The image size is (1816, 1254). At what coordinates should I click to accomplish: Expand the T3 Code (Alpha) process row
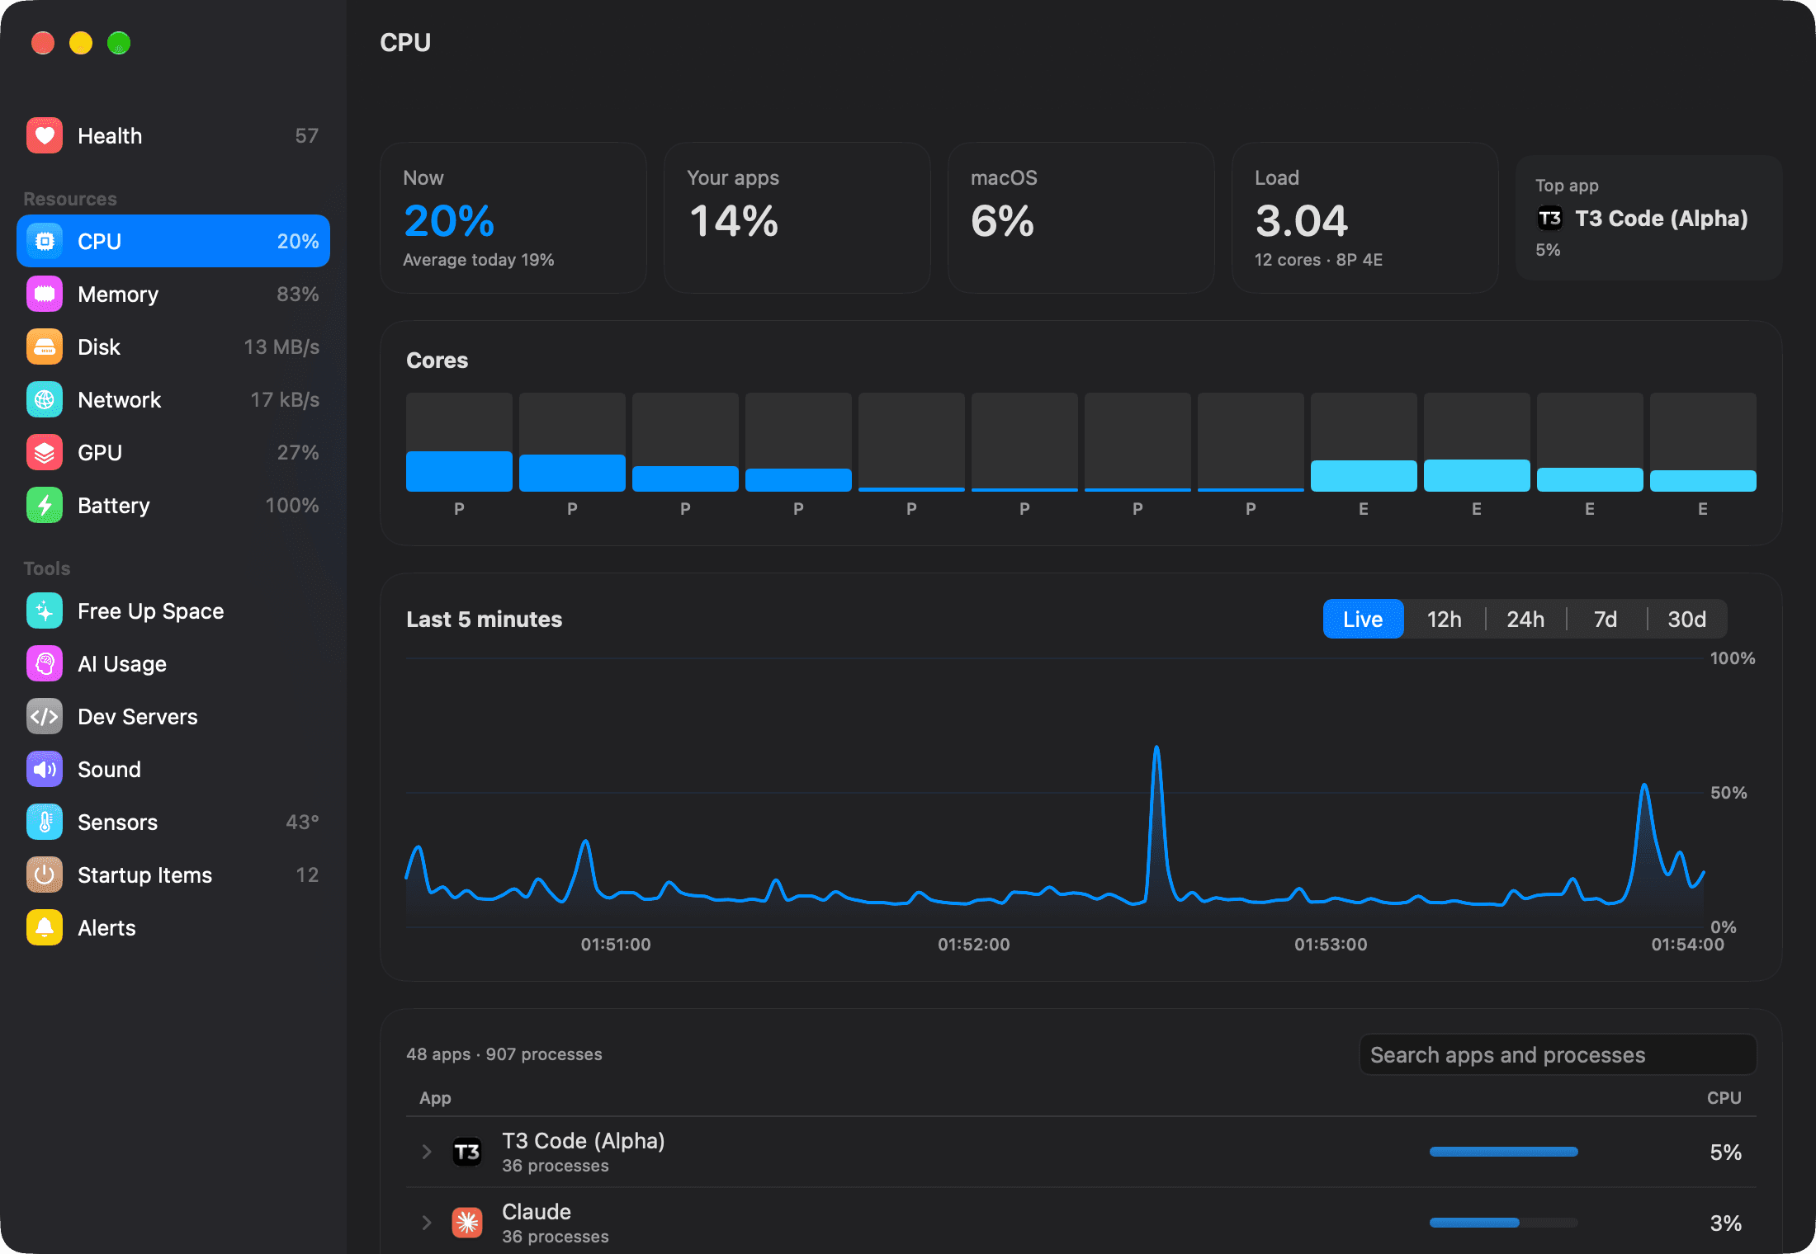point(427,1152)
